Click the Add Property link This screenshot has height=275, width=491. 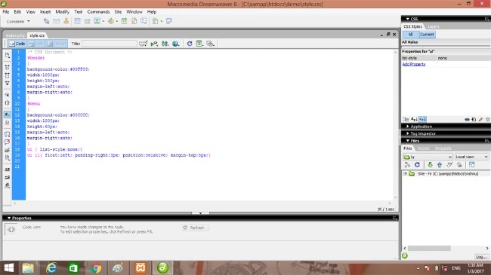(x=414, y=64)
